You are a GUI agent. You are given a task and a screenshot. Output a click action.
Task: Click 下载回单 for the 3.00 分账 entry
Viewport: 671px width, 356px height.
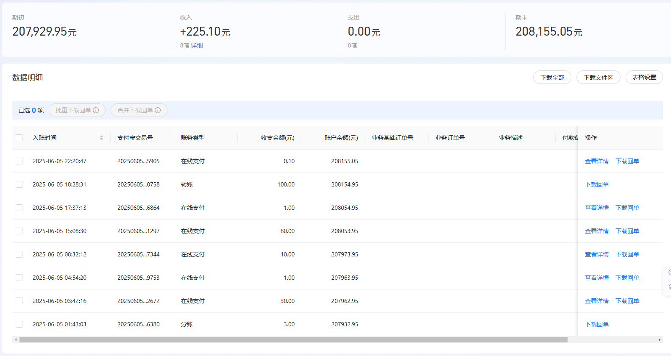[x=596, y=324]
